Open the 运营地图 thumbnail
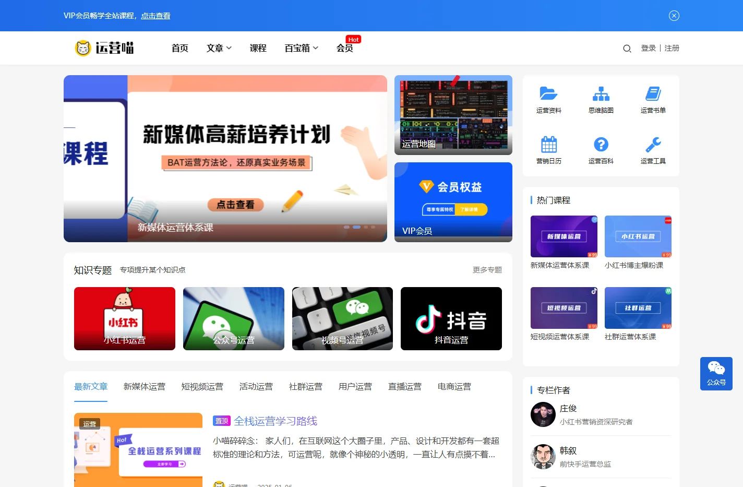This screenshot has width=743, height=487. (x=453, y=115)
